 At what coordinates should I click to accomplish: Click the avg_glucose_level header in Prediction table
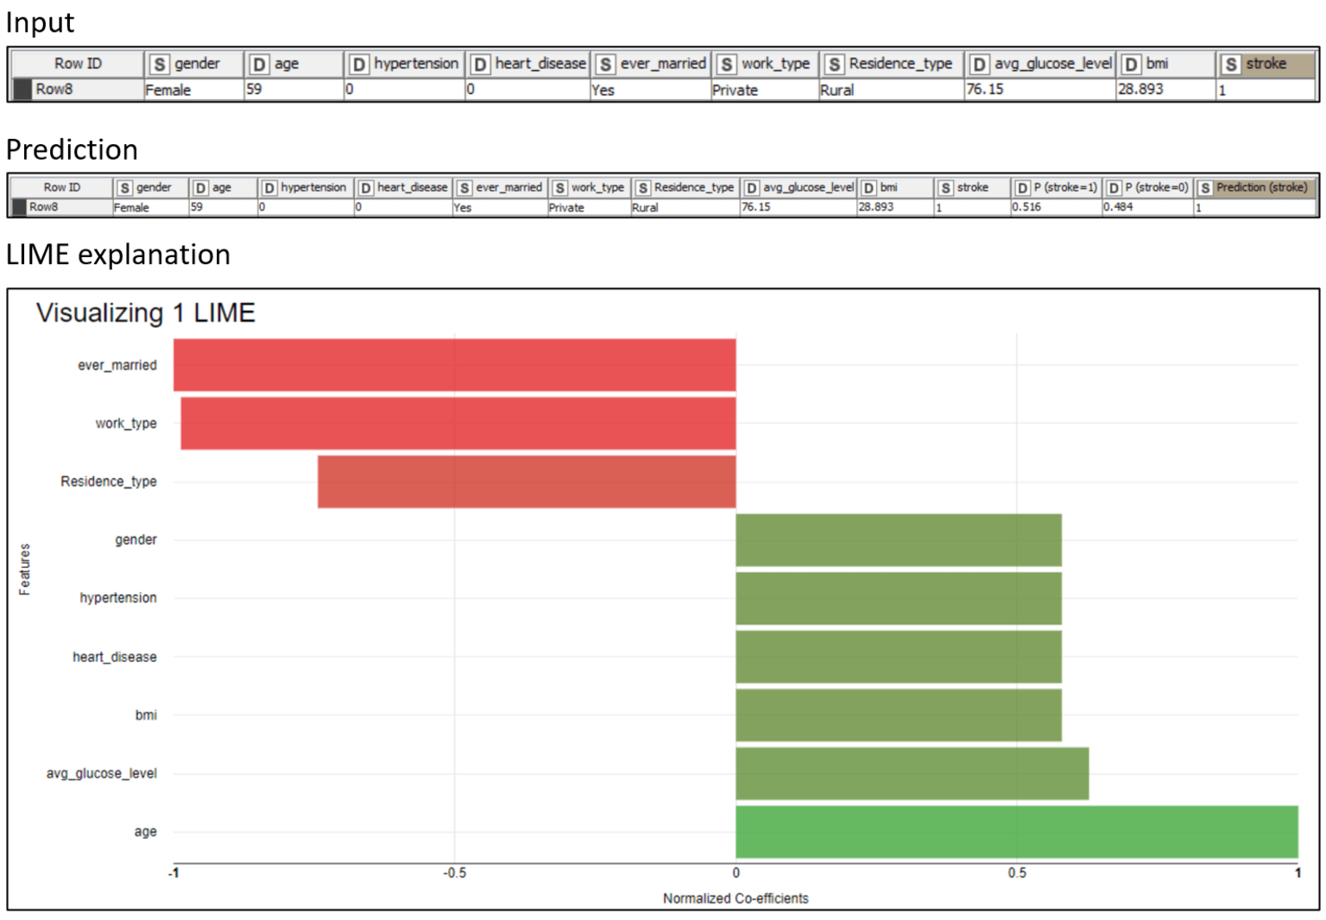[799, 187]
